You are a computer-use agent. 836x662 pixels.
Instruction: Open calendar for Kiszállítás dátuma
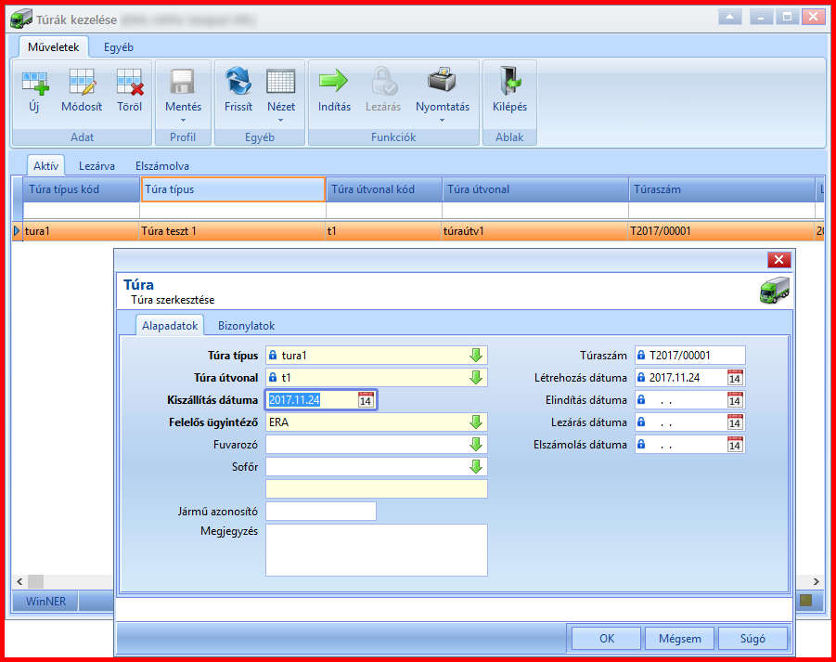tap(366, 400)
